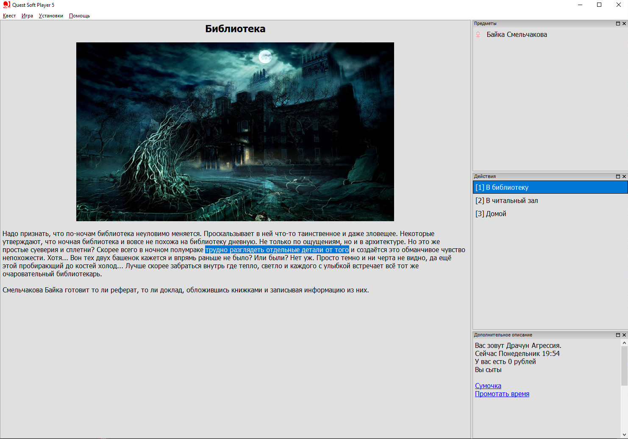Click the line "Вас зовут Драчун Агрессия."

coord(518,345)
